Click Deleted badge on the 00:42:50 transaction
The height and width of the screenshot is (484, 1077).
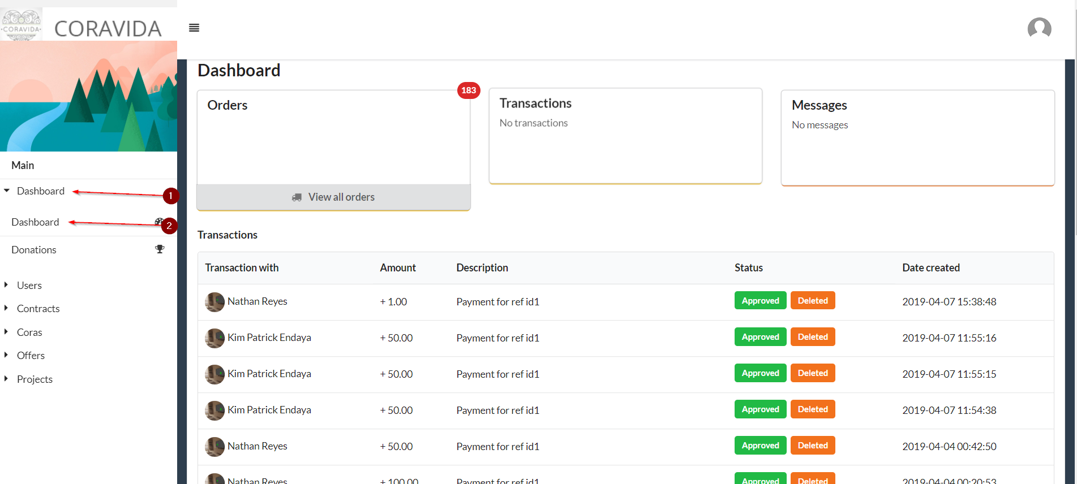click(812, 446)
